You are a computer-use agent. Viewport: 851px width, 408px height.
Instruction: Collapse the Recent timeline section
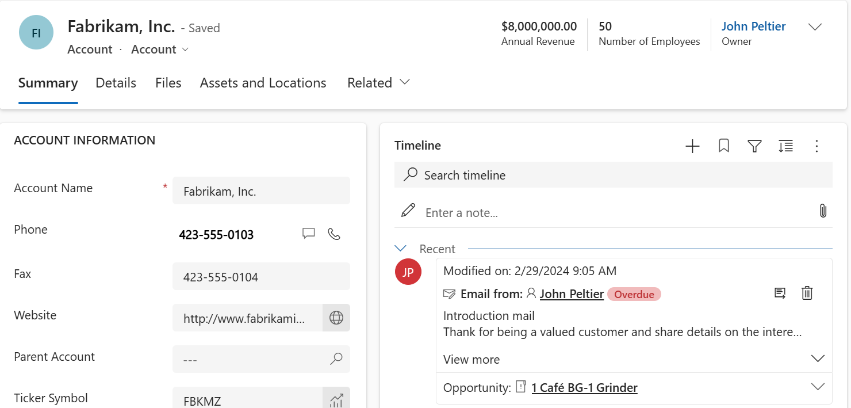pos(400,248)
